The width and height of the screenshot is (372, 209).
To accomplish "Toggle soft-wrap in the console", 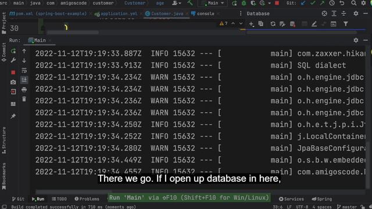I will point(24,70).
